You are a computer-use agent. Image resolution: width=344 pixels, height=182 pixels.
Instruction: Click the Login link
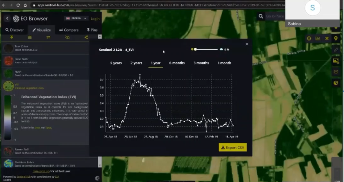[95, 19]
